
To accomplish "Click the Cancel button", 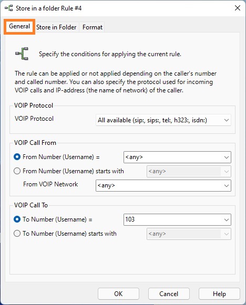I will click(x=169, y=294).
